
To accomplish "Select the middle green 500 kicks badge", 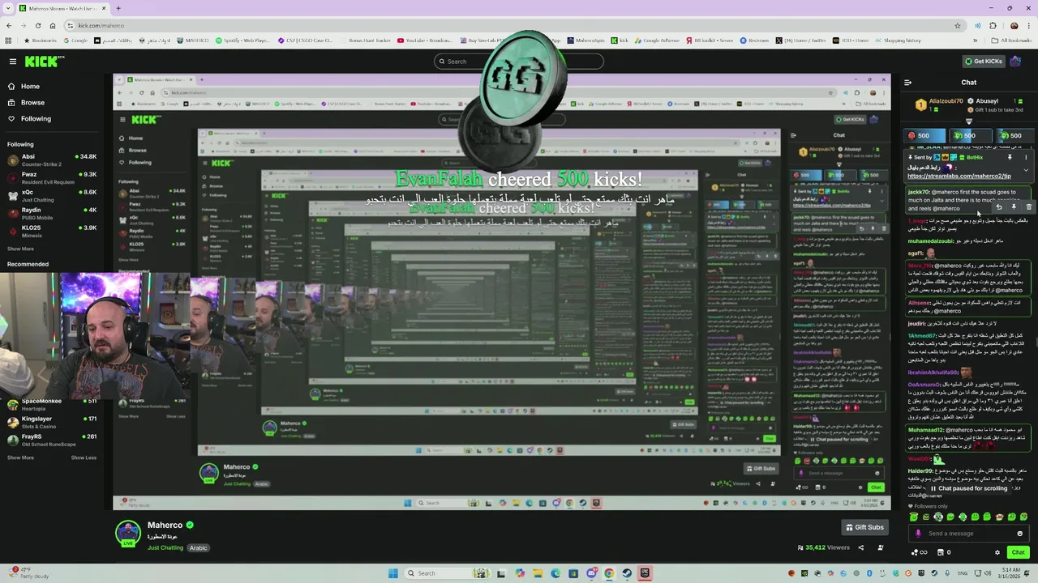I will [971, 136].
